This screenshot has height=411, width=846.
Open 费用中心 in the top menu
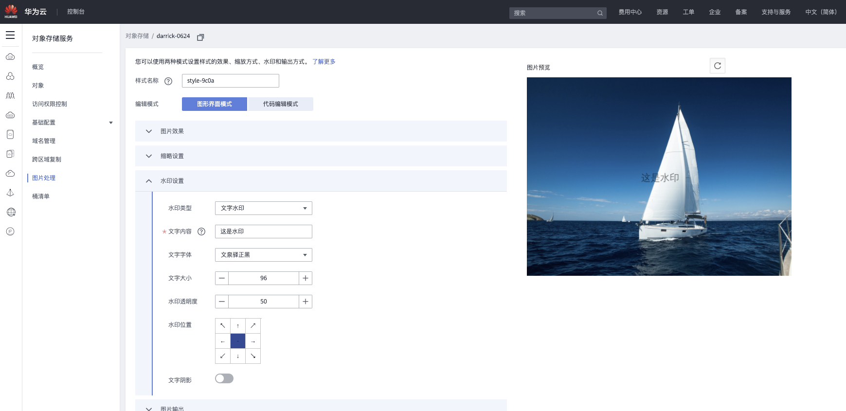click(630, 12)
